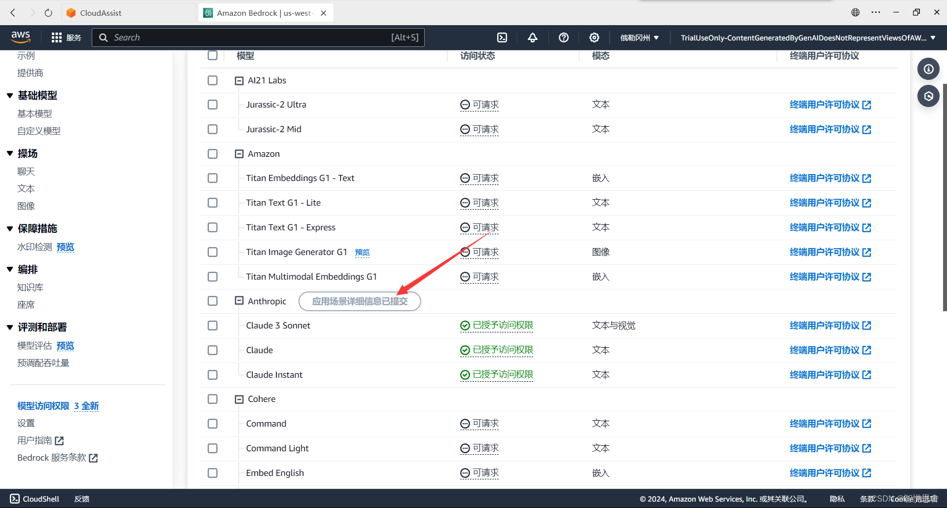Open the help question mark icon

click(564, 37)
